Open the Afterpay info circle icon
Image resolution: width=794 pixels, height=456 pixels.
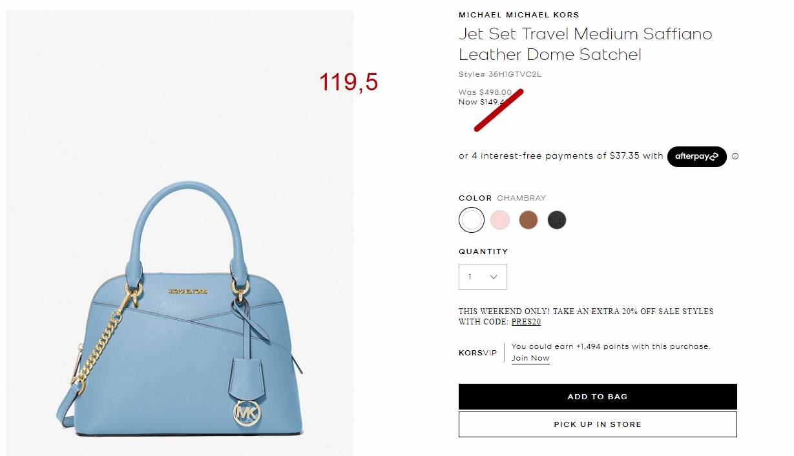pyautogui.click(x=735, y=156)
